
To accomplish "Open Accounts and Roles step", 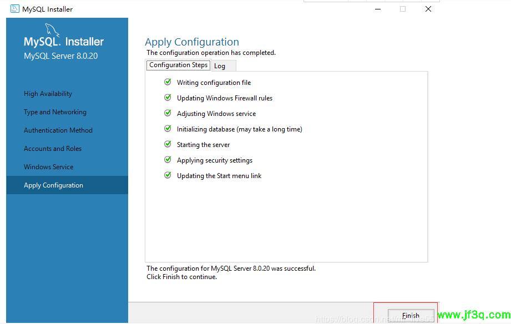I will coord(53,149).
